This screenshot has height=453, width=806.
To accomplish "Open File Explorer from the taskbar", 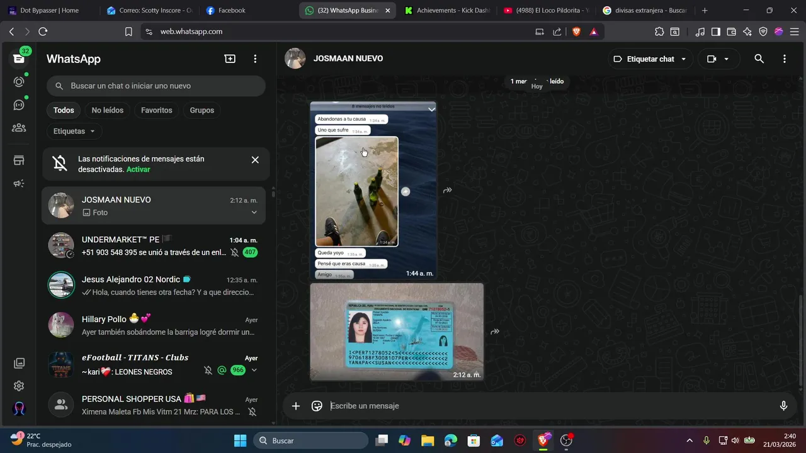I will pos(428,440).
